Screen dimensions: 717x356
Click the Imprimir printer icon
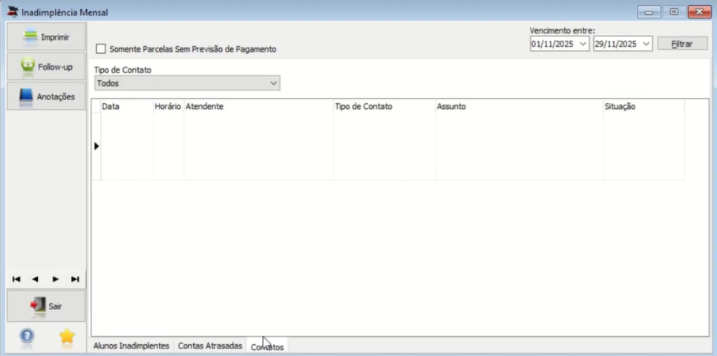pyautogui.click(x=30, y=36)
